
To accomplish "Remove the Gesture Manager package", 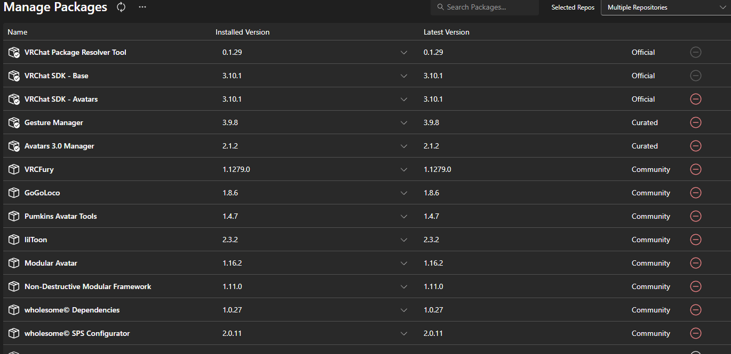I will 696,122.
